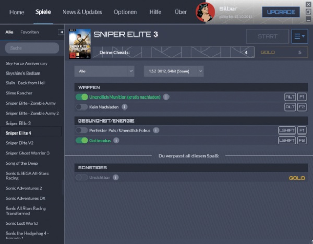This screenshot has width=313, height=244.
Task: Toggle the Unsichtbar cheat switch
Action: [x=82, y=177]
